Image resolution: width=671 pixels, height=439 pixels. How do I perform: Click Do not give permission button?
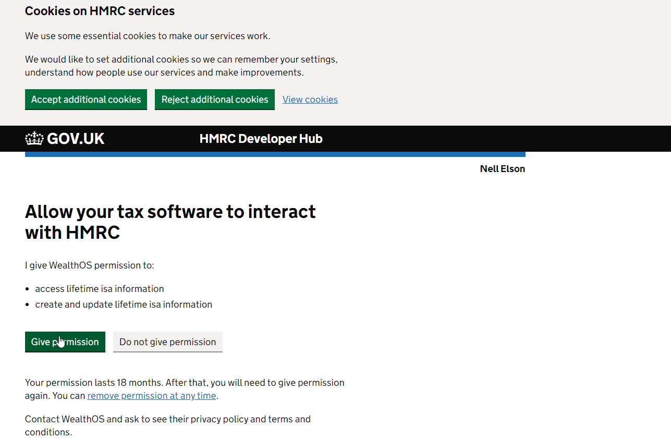[x=168, y=342]
